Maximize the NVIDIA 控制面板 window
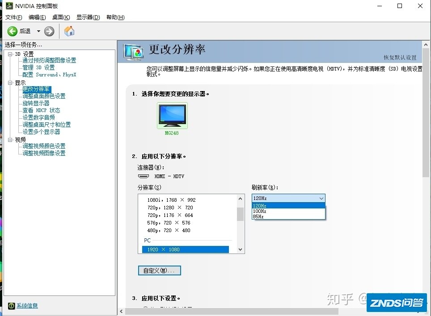 (400, 6)
